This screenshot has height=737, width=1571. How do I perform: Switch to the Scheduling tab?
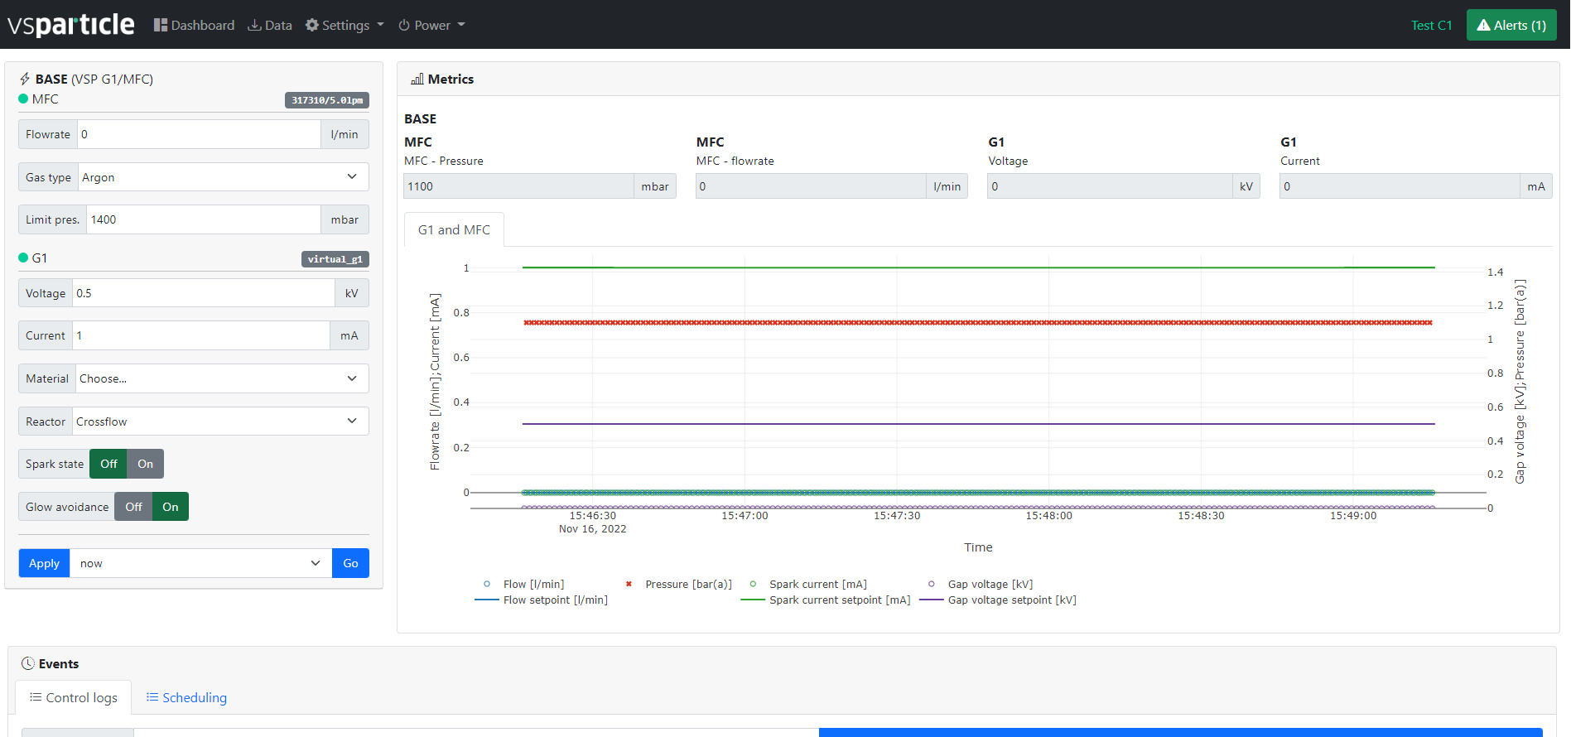186,697
